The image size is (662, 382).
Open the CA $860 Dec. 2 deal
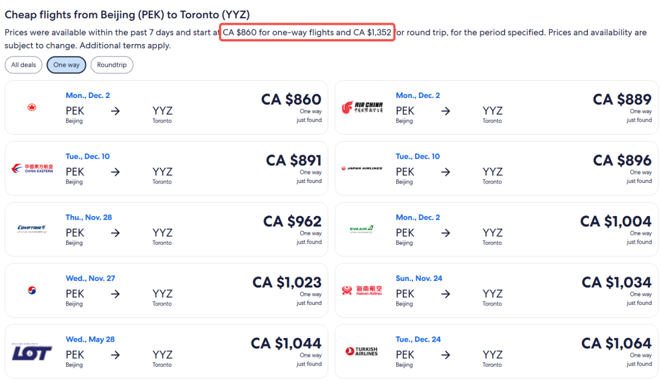[x=166, y=108]
